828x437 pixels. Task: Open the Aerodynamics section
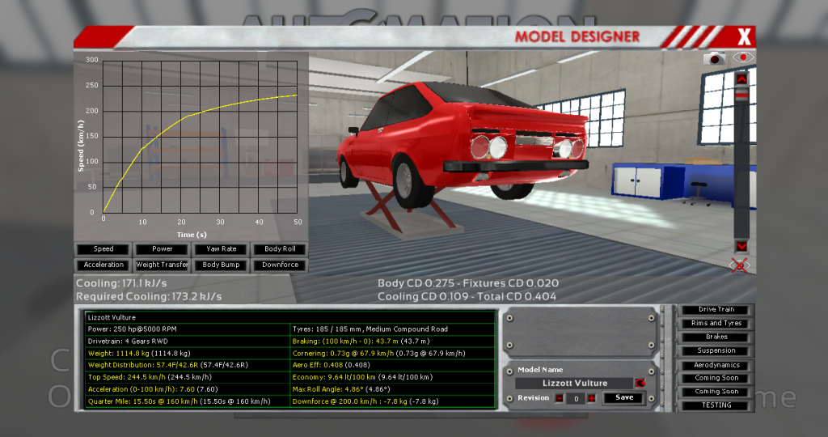(716, 365)
